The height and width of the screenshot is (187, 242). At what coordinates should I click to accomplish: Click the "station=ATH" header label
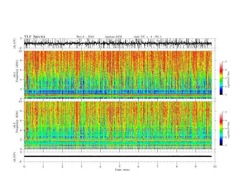click(113, 37)
